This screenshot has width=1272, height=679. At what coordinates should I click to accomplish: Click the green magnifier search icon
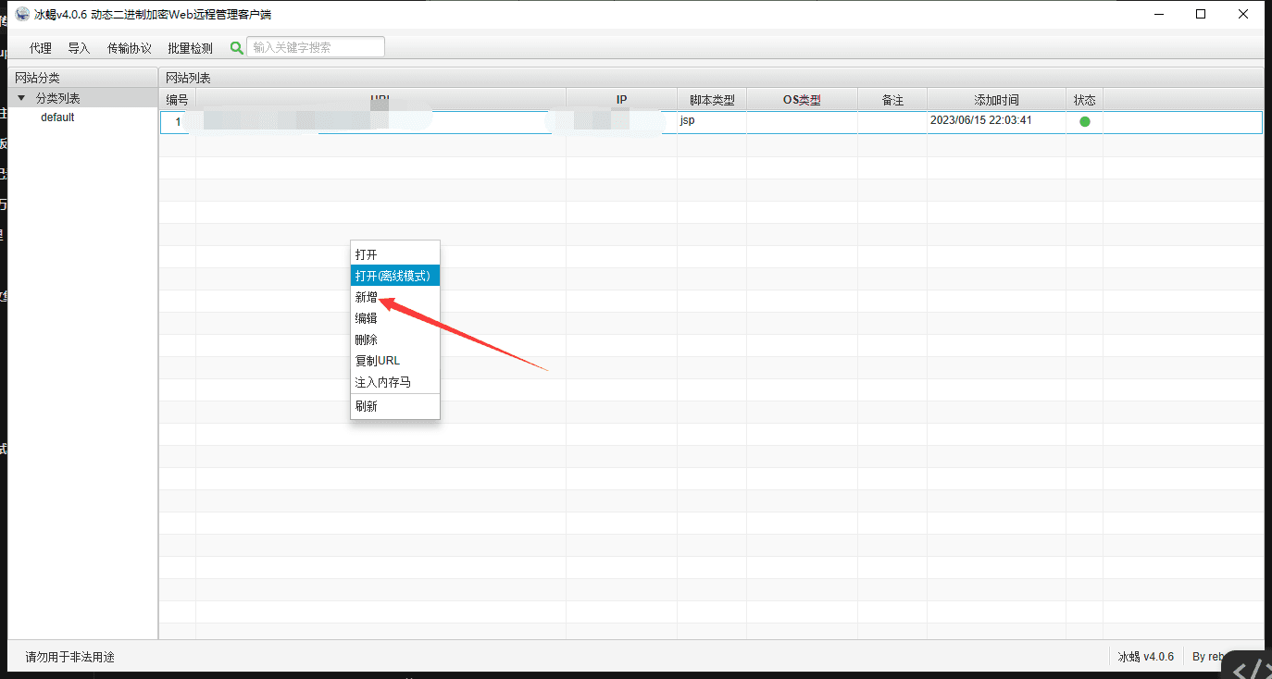coord(237,48)
